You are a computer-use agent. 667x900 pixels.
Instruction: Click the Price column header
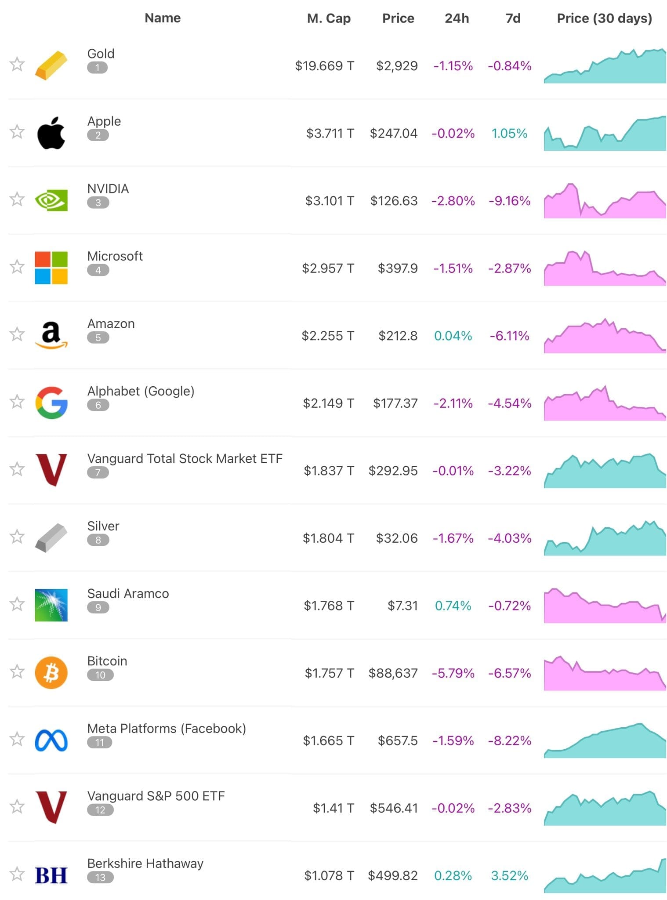[398, 18]
